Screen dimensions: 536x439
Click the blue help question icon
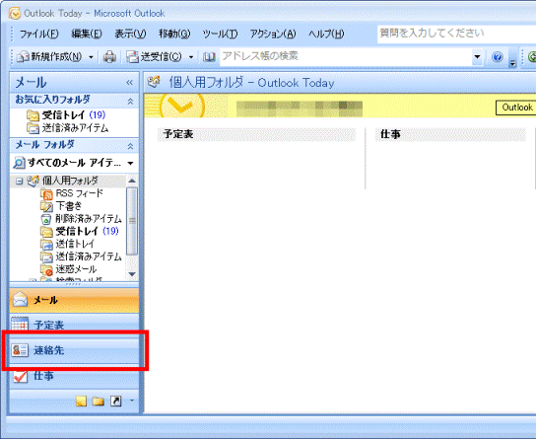(498, 57)
